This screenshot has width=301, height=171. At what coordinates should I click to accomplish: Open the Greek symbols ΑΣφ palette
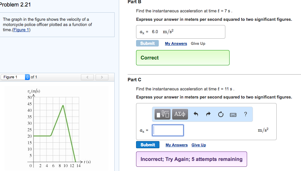point(180,114)
